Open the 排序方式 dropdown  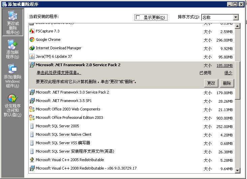236,18
